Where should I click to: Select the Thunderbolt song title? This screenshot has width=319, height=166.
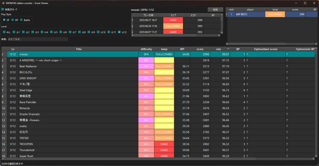coord(27,150)
